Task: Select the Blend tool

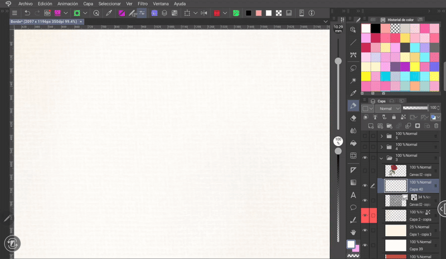Action: click(x=353, y=130)
